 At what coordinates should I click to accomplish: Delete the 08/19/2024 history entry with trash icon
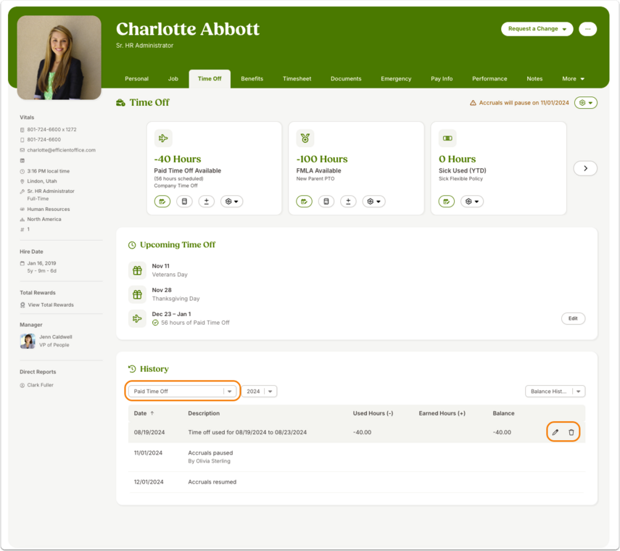pyautogui.click(x=571, y=432)
